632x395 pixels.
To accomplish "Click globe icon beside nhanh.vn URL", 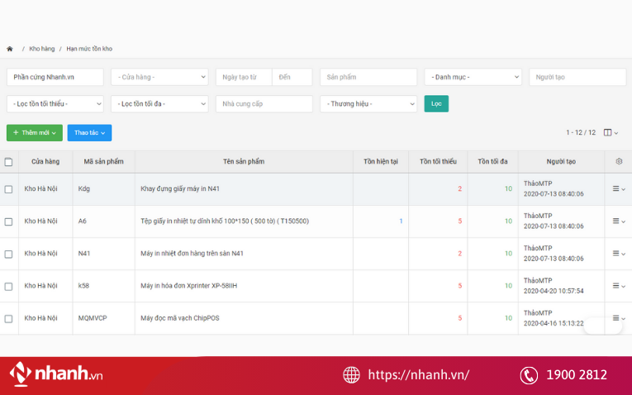I will (x=351, y=375).
